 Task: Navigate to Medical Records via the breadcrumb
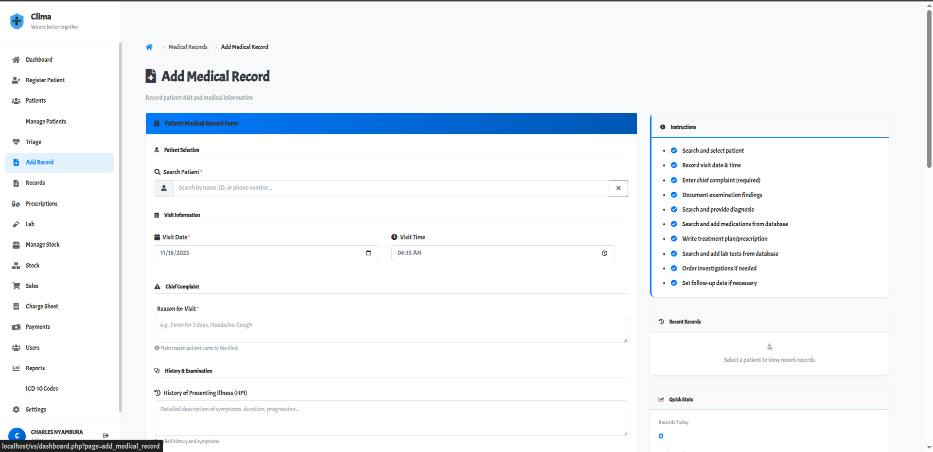[188, 47]
